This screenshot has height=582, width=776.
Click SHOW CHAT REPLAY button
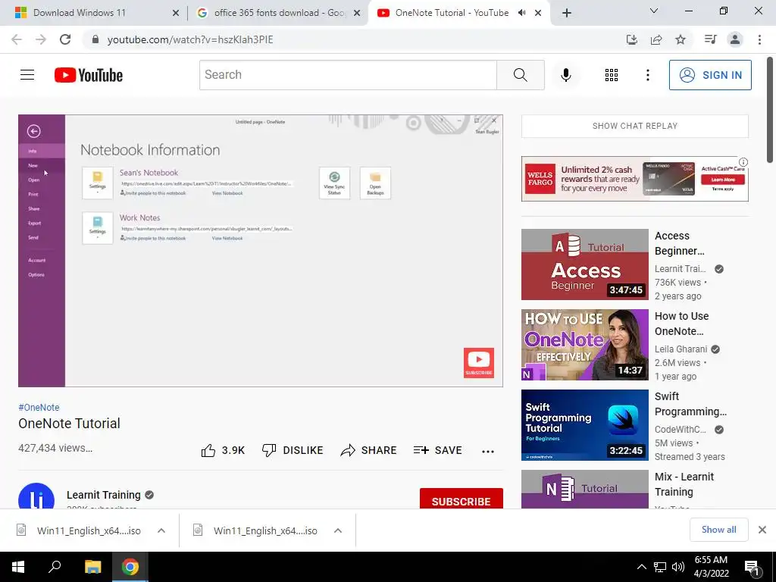634,126
